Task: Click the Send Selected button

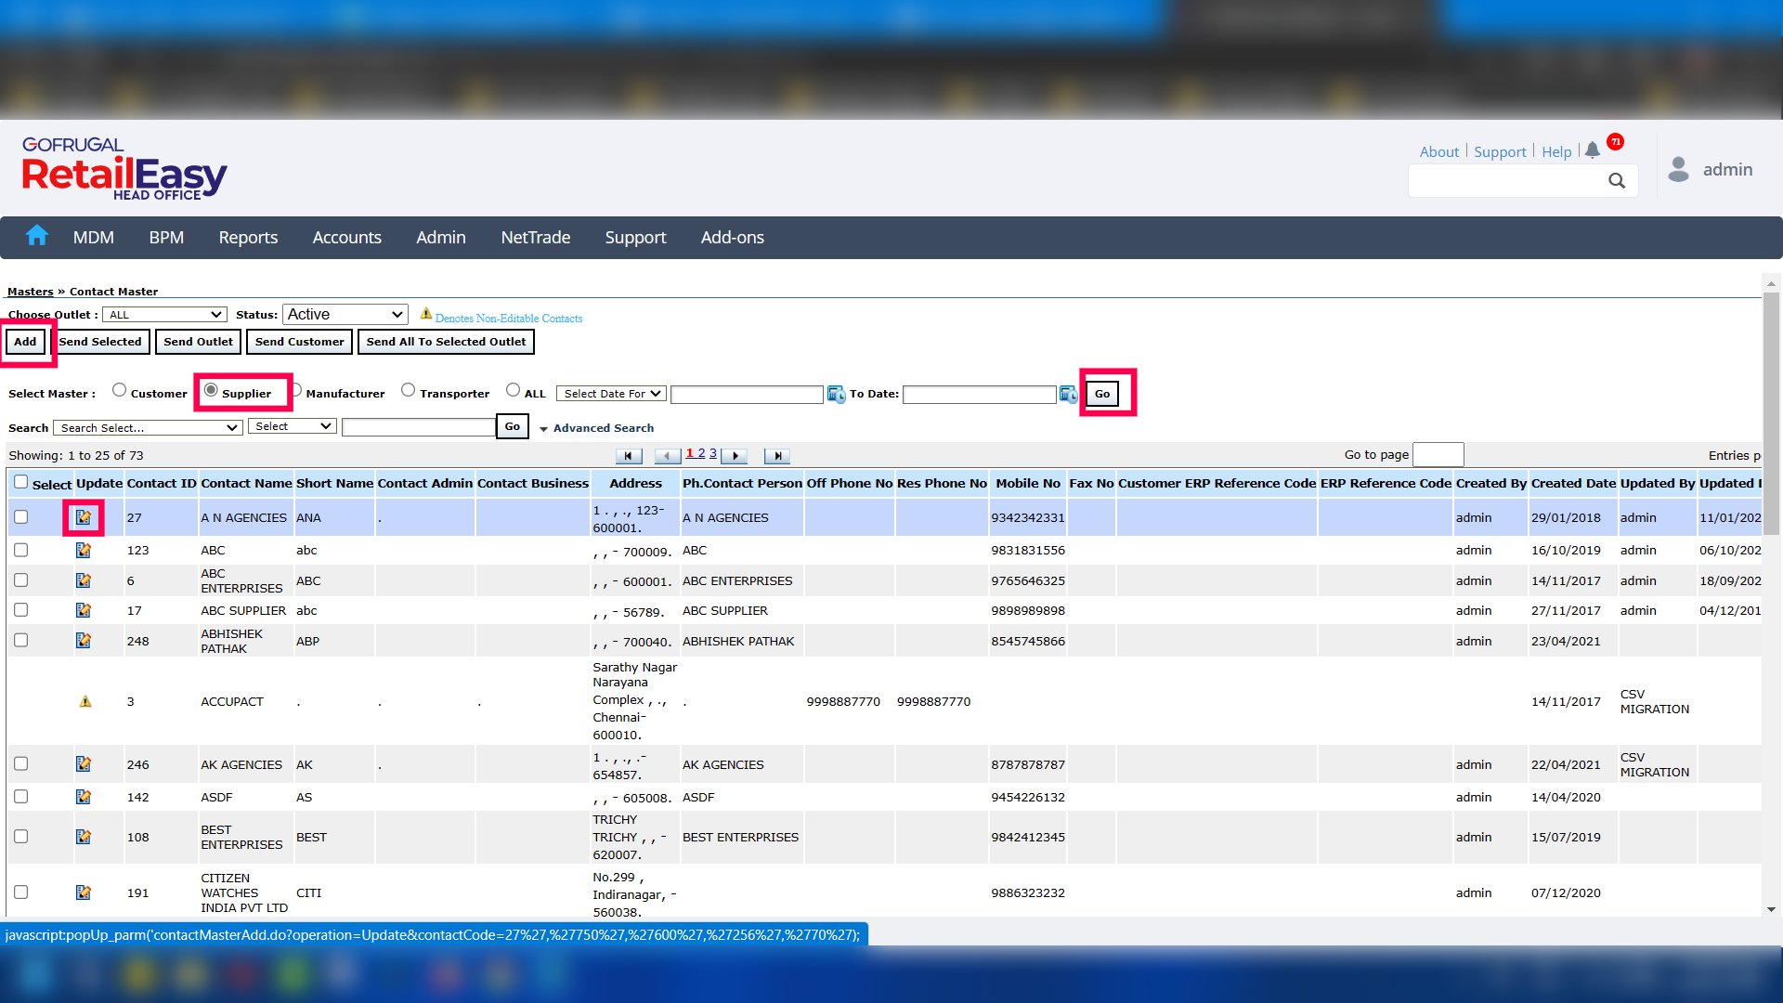Action: [100, 342]
